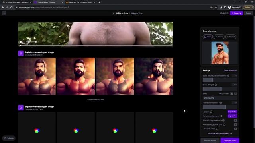This screenshot has height=143, width=255.
Task: Click the Incognito profile icon
Action: 229,7
